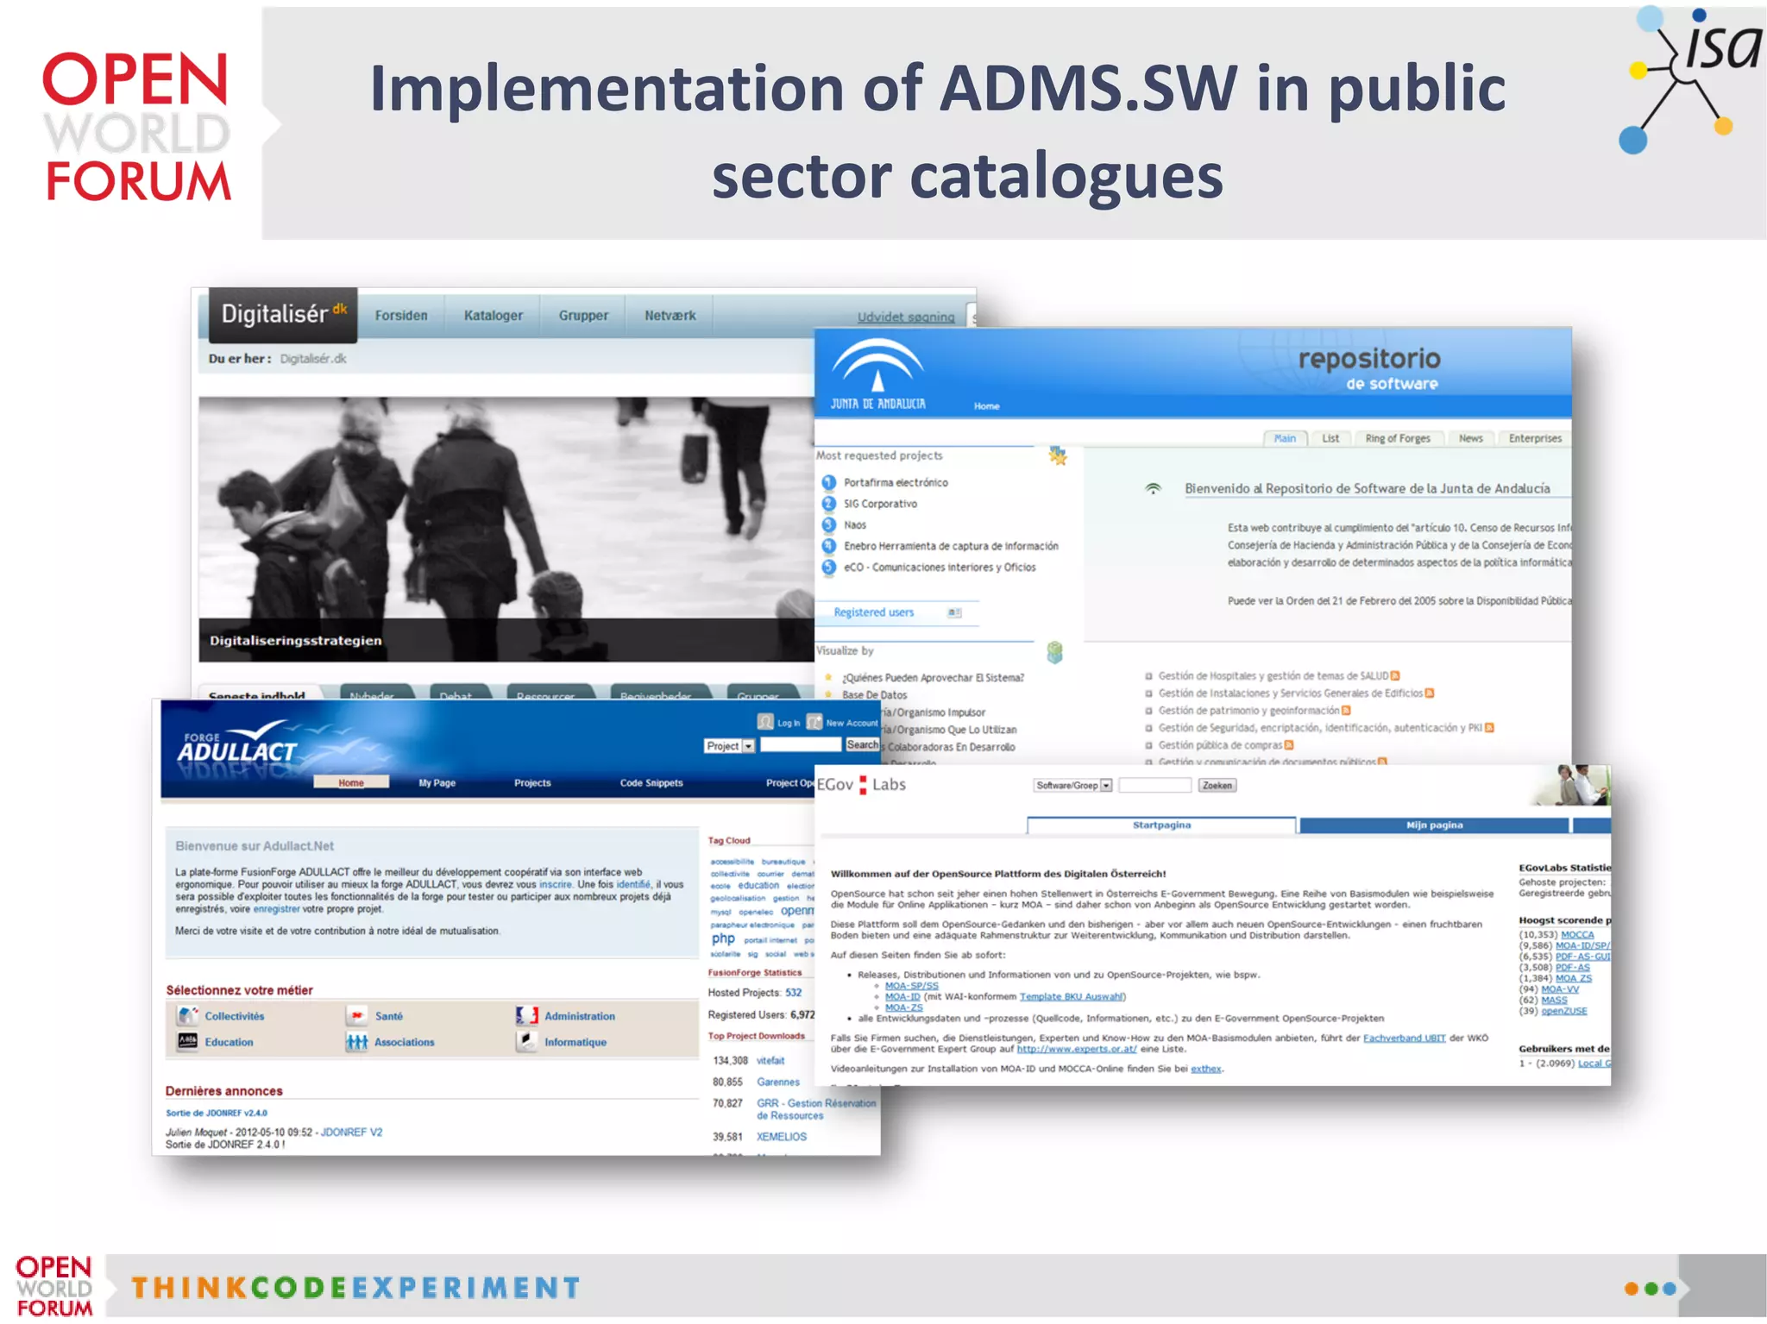This screenshot has height=1324, width=1767.
Task: Open the Software/Groep dropdown in EGov Labs
Action: coord(1073,785)
